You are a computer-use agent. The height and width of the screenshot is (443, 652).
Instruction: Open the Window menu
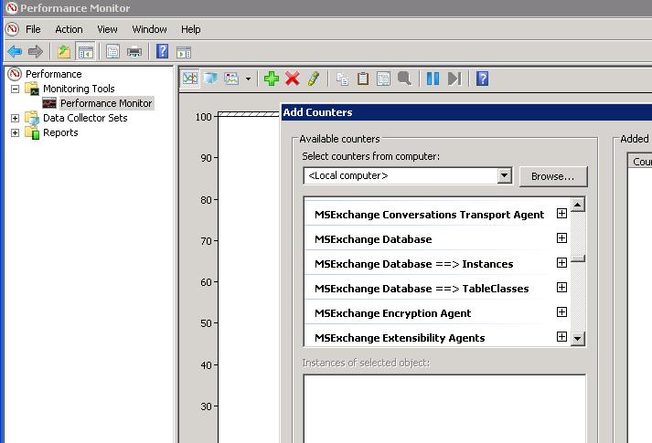click(149, 29)
